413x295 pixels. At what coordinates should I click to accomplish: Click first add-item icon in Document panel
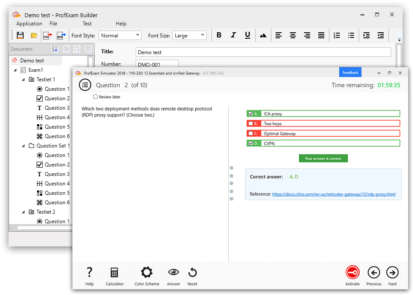click(x=55, y=49)
